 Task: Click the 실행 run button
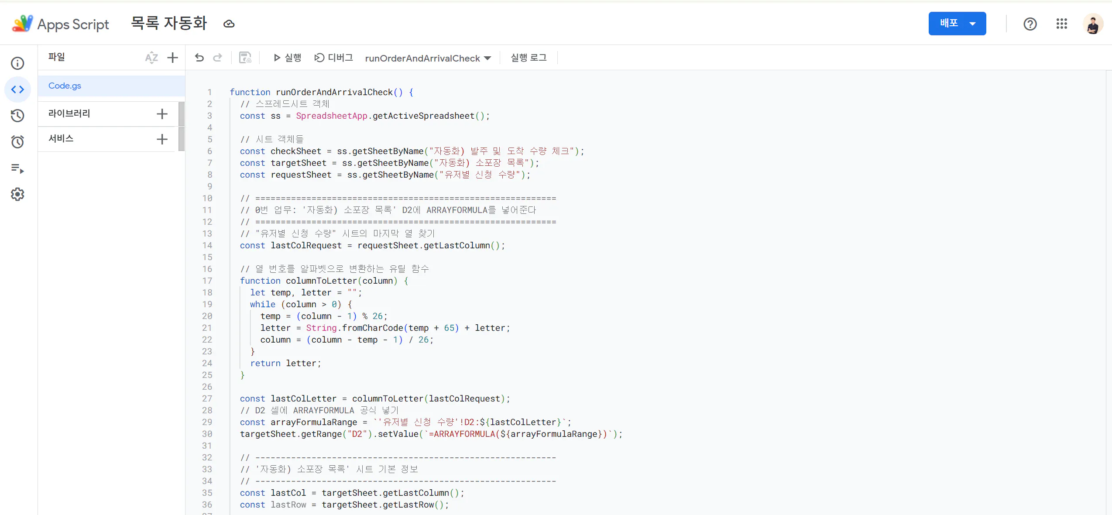(287, 58)
